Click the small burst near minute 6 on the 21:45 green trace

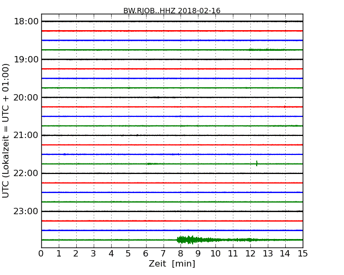pos(152,163)
